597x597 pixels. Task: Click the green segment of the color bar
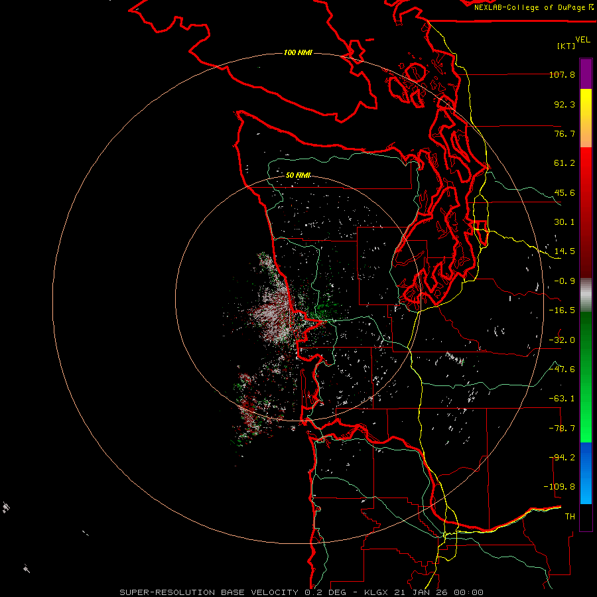[586, 377]
